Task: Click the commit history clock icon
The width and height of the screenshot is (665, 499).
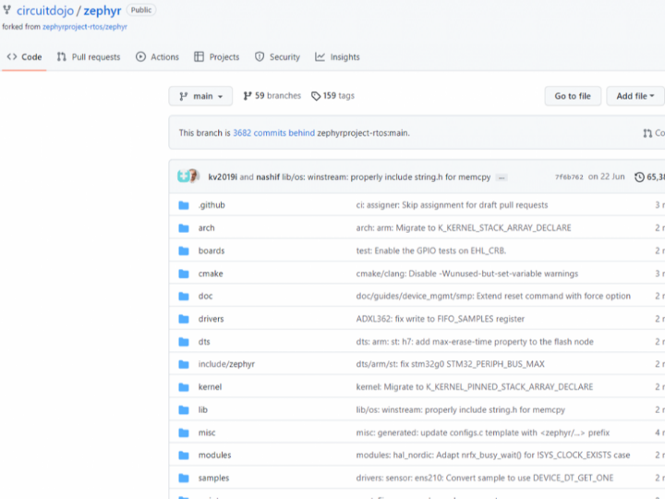Action: pos(639,176)
